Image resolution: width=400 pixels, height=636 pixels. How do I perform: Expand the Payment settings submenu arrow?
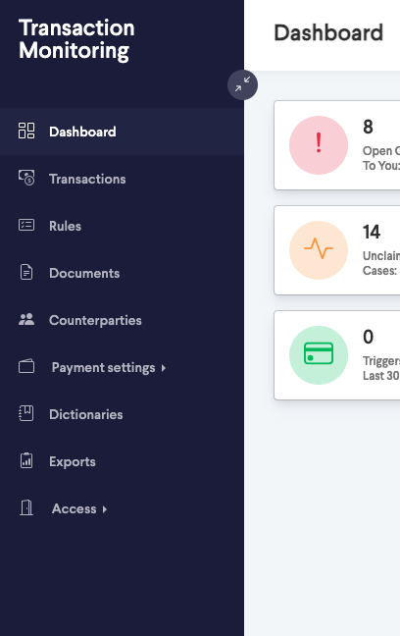[x=164, y=368]
